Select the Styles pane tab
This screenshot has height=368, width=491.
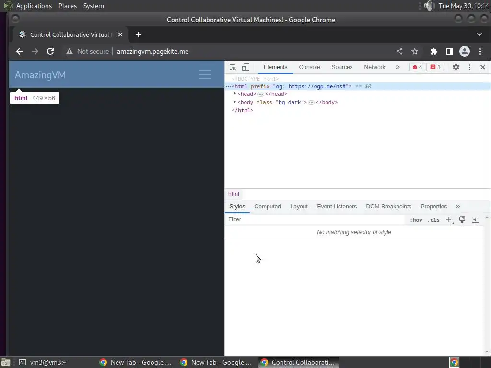click(237, 207)
